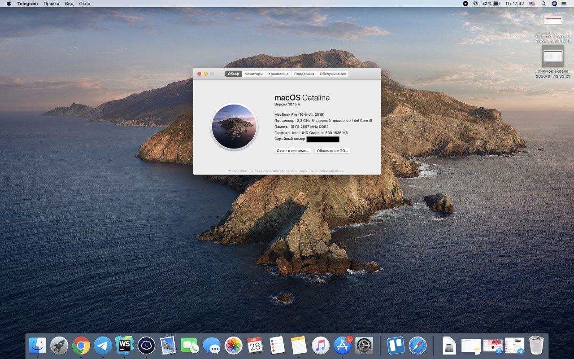The height and width of the screenshot is (359, 574).
Task: Open Calendar showing 28 in Dock
Action: pyautogui.click(x=255, y=346)
